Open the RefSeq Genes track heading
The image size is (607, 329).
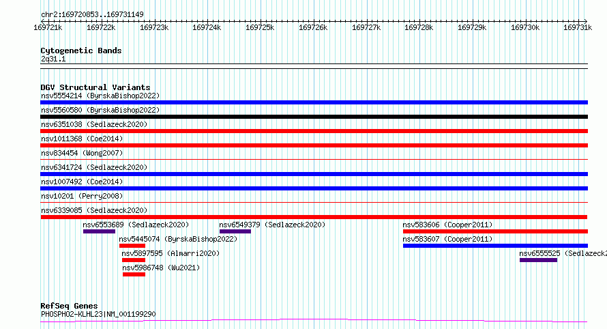coord(69,306)
